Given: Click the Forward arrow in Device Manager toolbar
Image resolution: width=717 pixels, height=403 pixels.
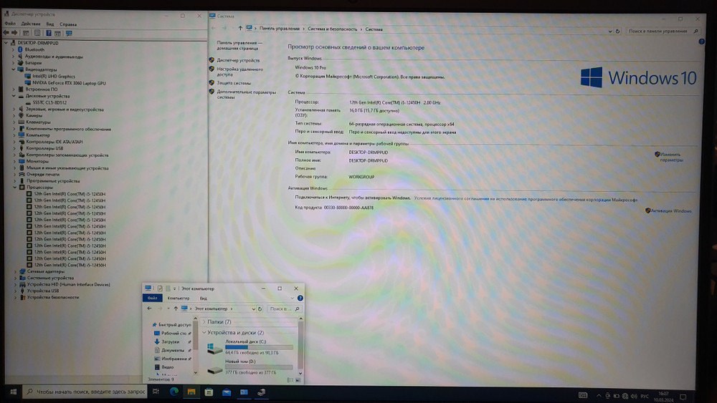Looking at the screenshot, I should pos(14,33).
